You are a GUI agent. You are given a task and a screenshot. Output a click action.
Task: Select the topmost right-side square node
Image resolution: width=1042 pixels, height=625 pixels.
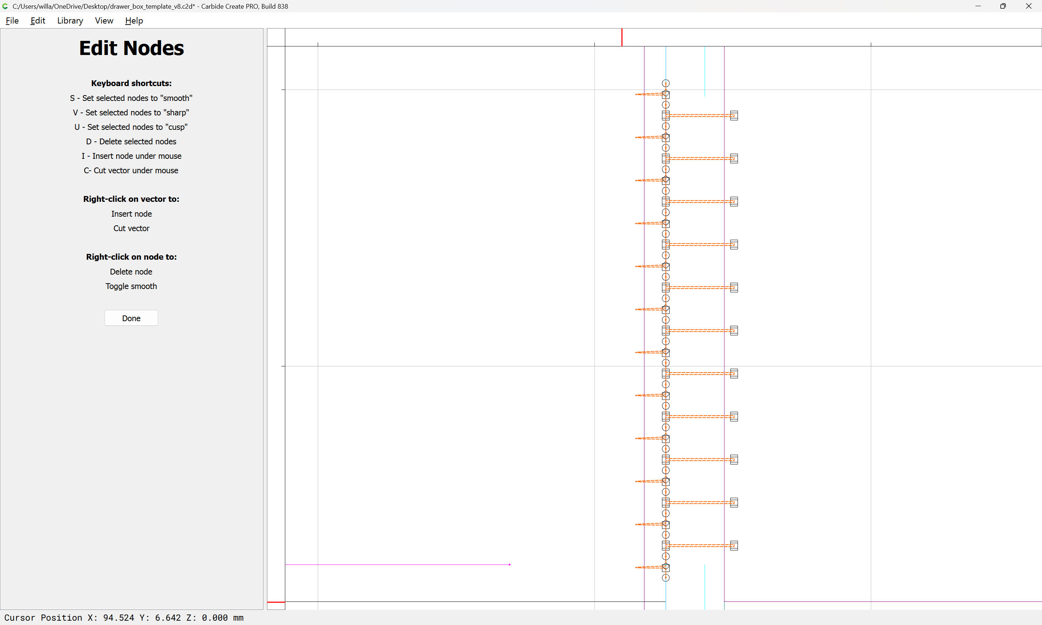click(x=734, y=115)
